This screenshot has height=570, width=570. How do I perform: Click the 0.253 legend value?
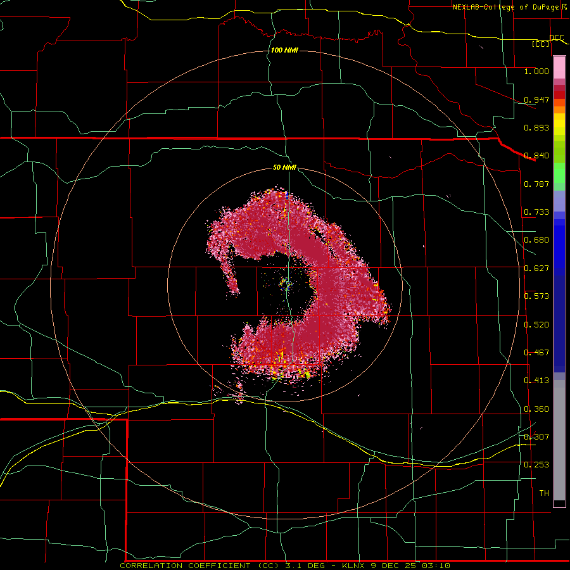coord(536,465)
